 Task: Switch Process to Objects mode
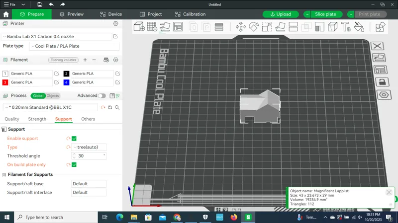53,96
